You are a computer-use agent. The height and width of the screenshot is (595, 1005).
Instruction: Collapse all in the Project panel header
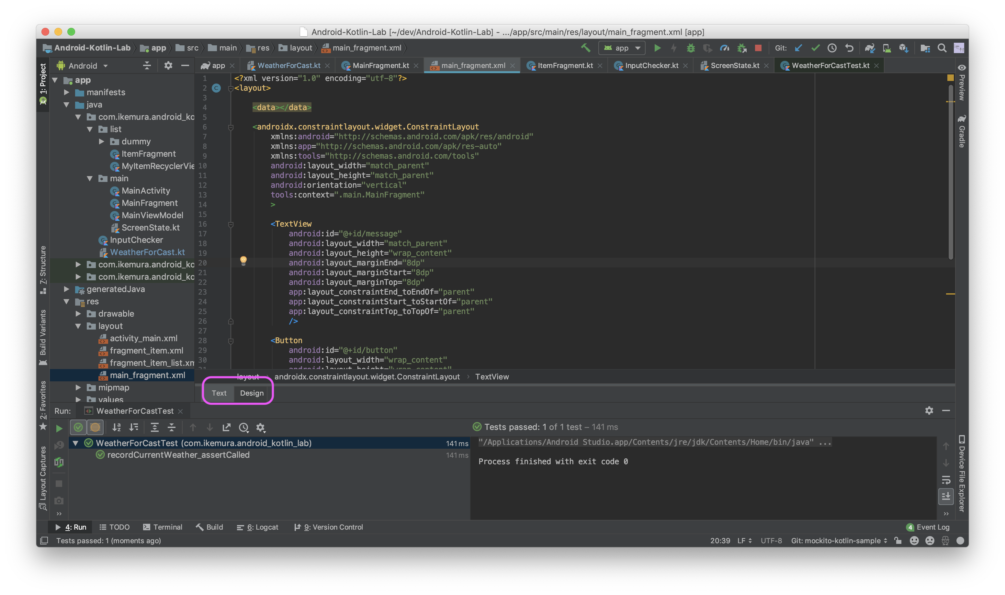(x=147, y=66)
